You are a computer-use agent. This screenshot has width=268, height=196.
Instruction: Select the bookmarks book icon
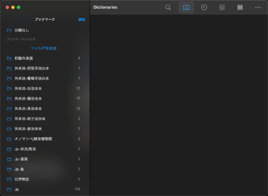[x=186, y=7]
